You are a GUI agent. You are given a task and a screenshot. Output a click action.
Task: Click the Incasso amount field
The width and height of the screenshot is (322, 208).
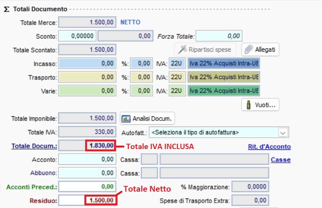click(87, 64)
